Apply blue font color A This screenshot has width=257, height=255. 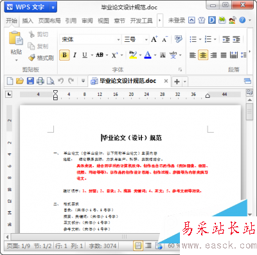tap(148, 55)
